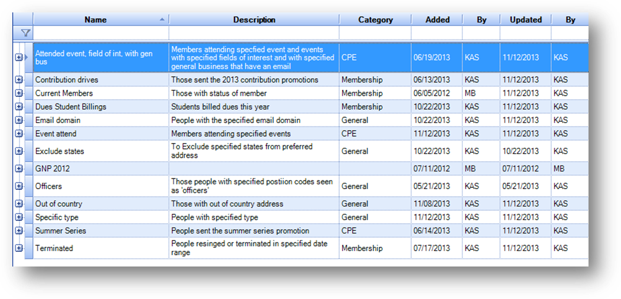Expand the Summer Series row
The image size is (621, 299).
(19, 230)
